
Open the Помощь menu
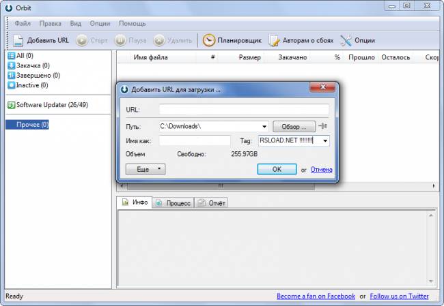coord(133,23)
